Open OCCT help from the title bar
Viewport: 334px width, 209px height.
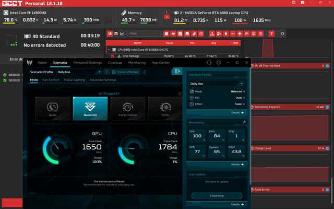pos(294,3)
